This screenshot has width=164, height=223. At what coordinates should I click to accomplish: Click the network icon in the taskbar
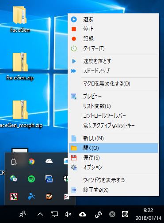tap(54, 215)
